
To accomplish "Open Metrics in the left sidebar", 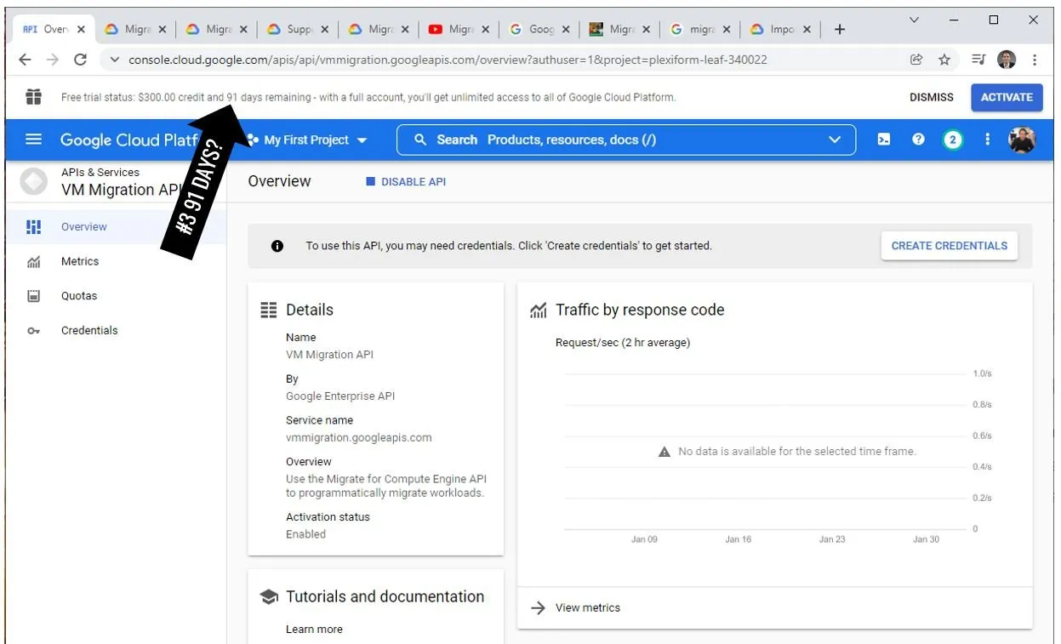I will [116, 262].
